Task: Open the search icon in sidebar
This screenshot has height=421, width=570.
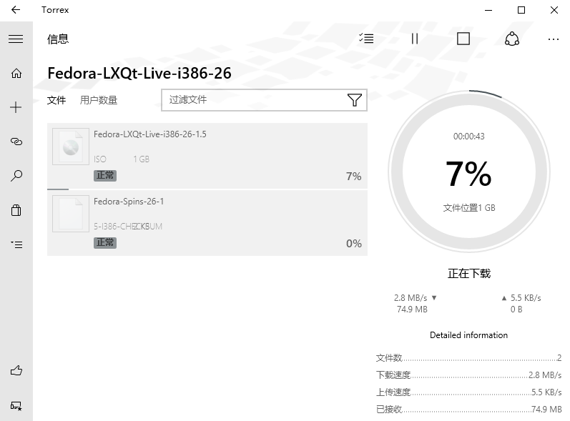Action: (x=16, y=176)
